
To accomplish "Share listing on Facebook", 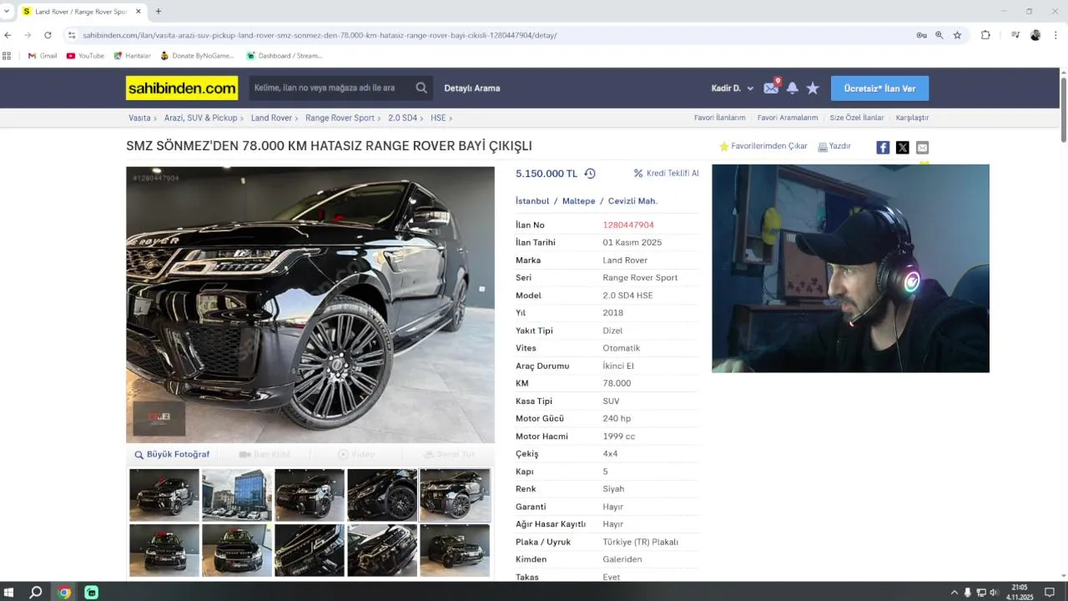I will [x=883, y=147].
